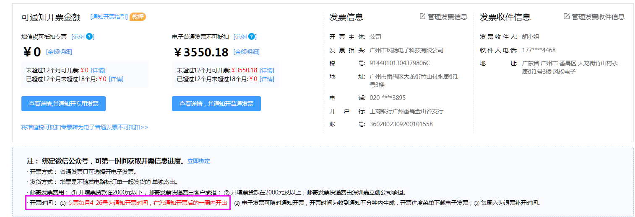Open 范例 text link for 电子普通发票不可抵扣
Screen dimensions: 635x217
(x=241, y=37)
